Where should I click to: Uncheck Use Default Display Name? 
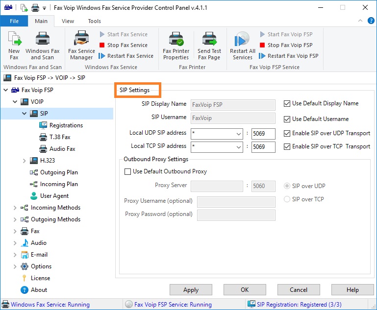point(287,103)
